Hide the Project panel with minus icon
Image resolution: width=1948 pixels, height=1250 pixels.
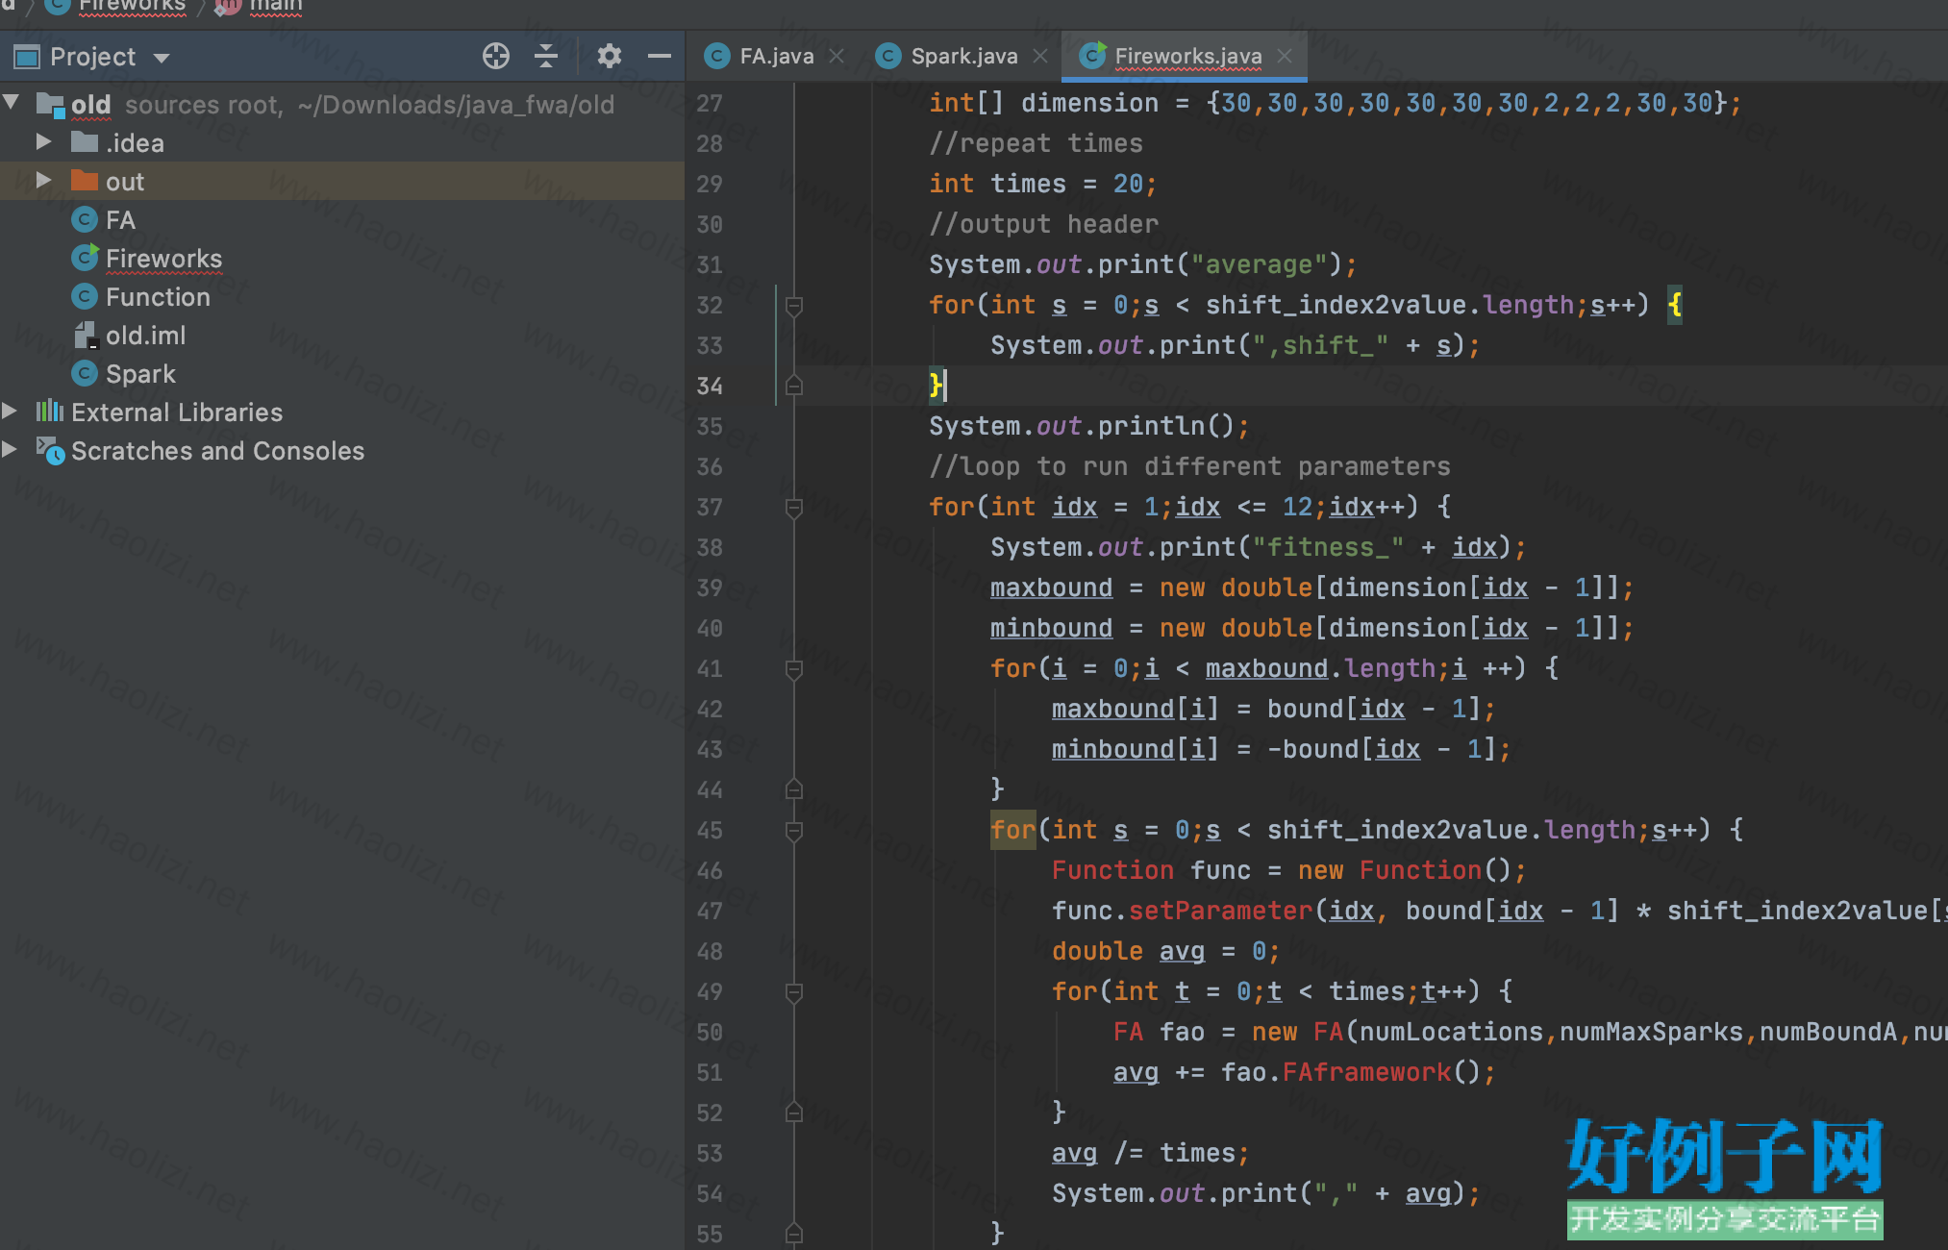tap(660, 57)
